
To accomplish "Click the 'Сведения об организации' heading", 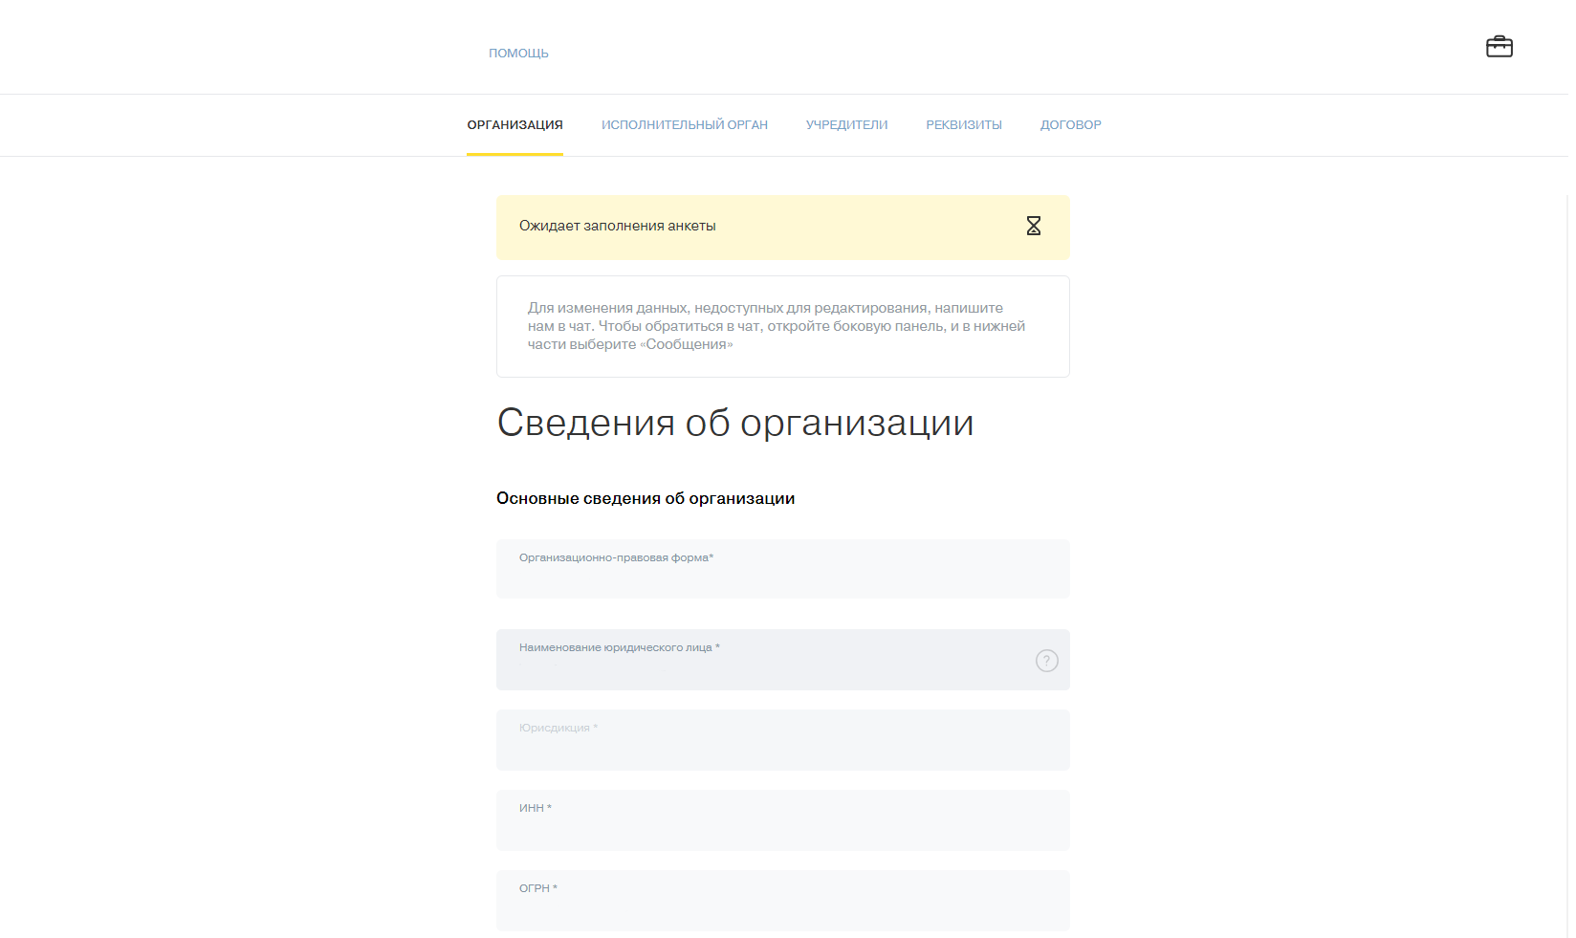I will [x=734, y=423].
